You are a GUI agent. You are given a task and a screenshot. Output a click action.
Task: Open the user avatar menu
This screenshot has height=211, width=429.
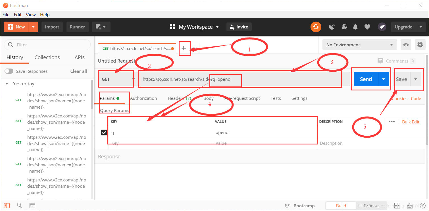tap(382, 27)
